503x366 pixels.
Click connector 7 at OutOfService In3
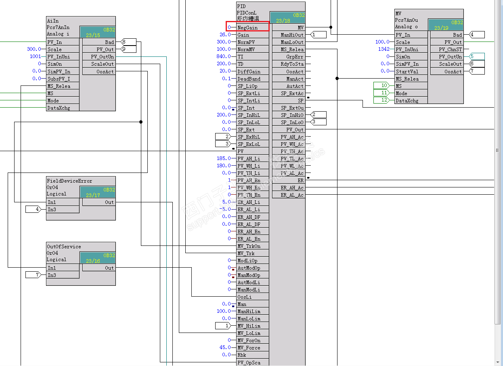click(34, 275)
